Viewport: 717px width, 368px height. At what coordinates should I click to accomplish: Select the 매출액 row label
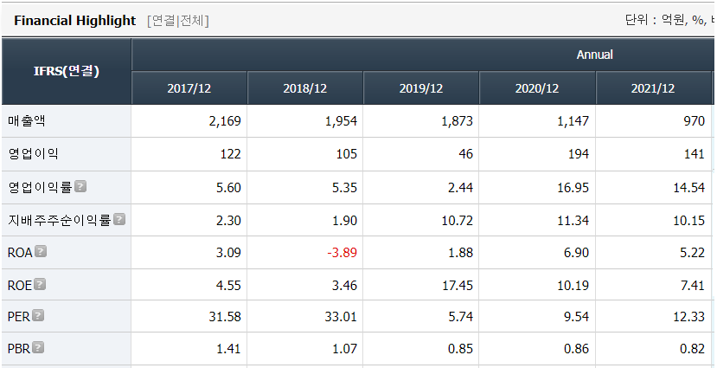[27, 121]
